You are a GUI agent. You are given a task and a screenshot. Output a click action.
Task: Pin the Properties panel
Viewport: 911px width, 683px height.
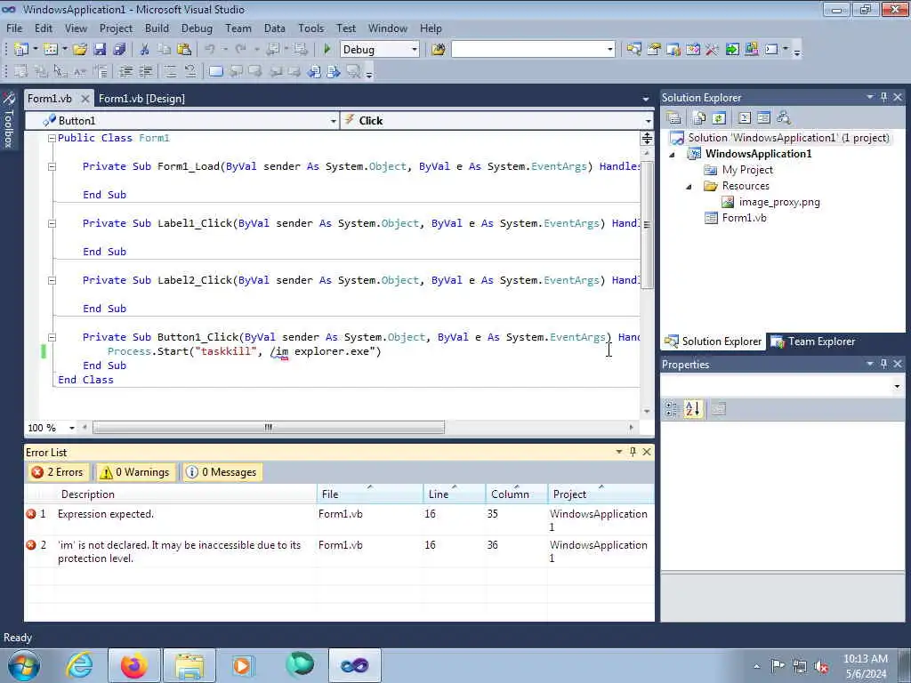pyautogui.click(x=883, y=364)
